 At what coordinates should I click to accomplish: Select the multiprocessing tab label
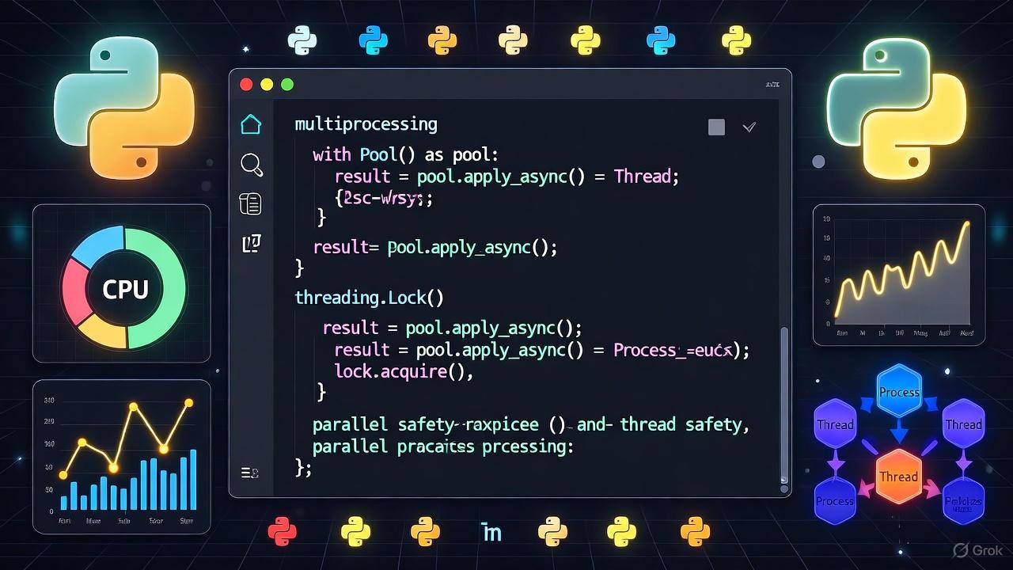pos(366,123)
